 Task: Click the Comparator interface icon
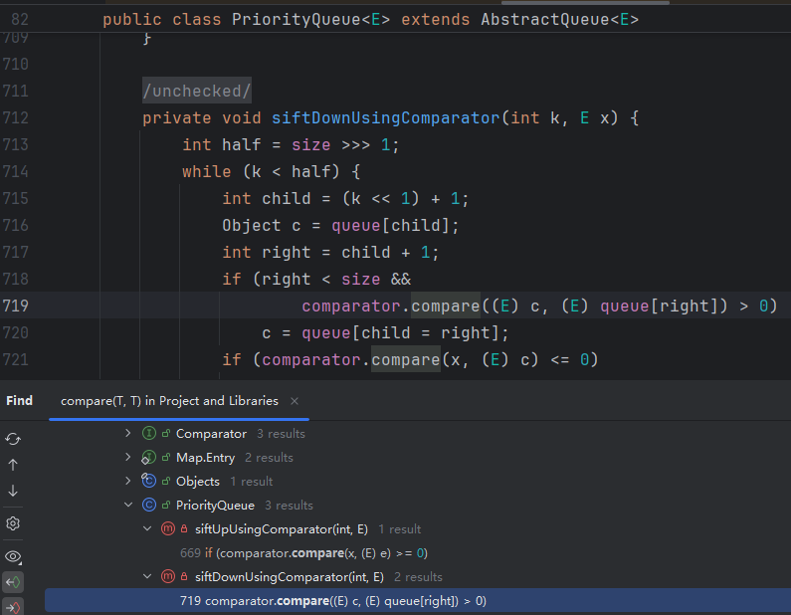tap(149, 434)
